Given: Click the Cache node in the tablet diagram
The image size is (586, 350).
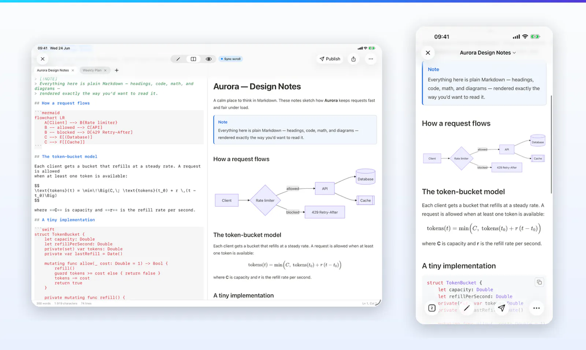Looking at the screenshot, I should point(366,200).
